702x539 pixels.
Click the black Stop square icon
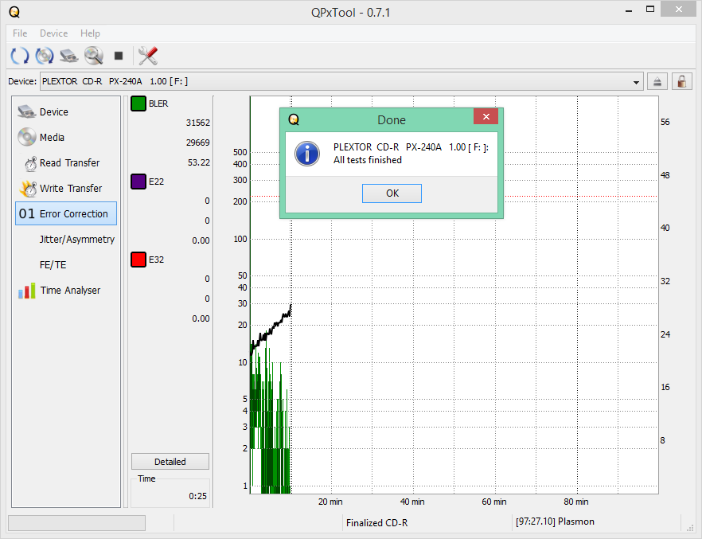click(118, 56)
